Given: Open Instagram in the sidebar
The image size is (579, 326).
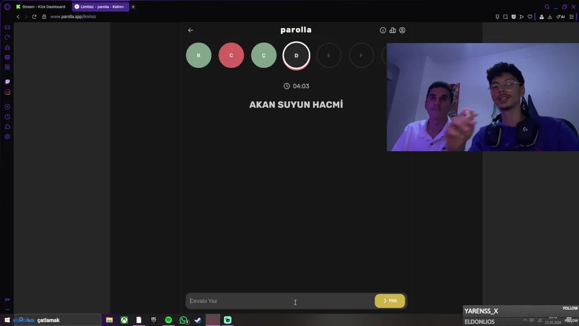Looking at the screenshot, I should coord(7,92).
